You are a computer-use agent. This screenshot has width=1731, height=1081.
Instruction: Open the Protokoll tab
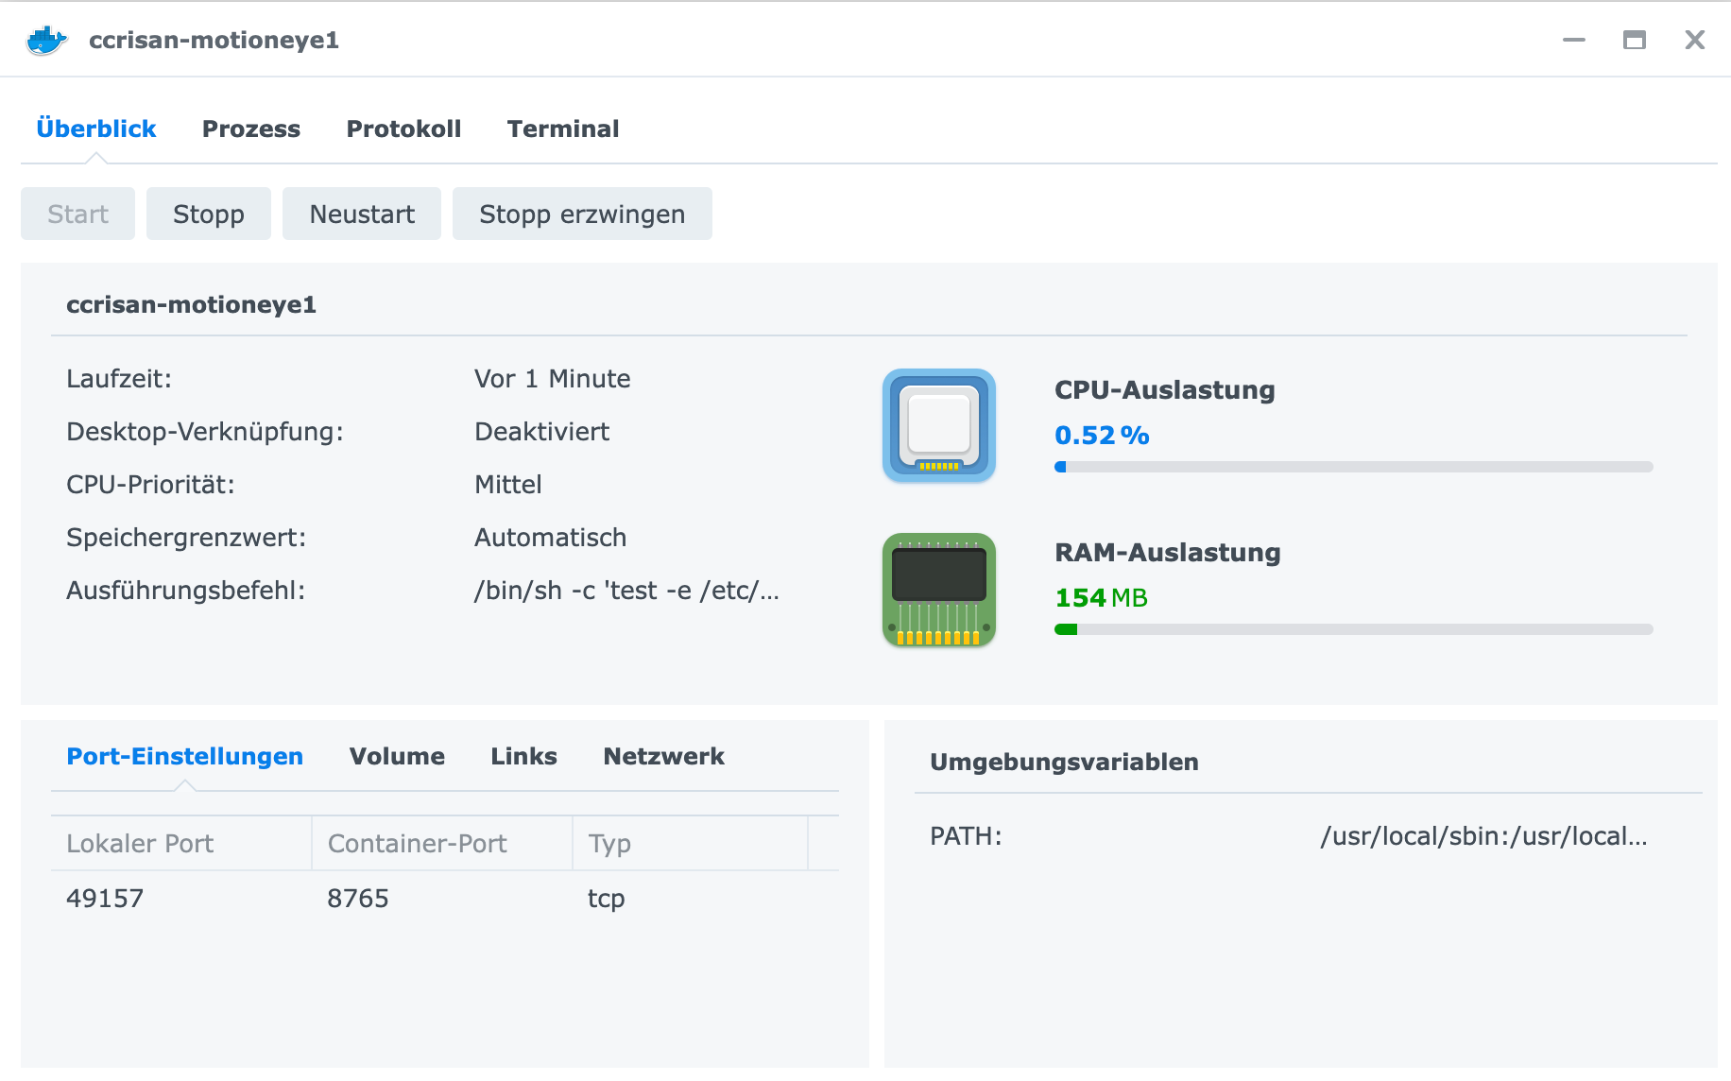point(403,129)
